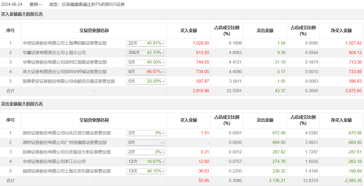The height and width of the screenshot is (186, 364).
Task: Click total buy amount 3,918.98
Action: pyautogui.click(x=201, y=91)
